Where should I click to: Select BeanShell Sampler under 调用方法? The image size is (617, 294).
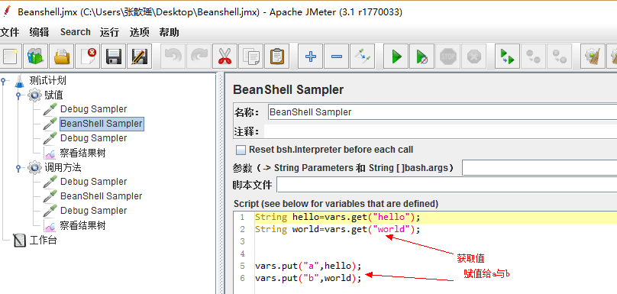[x=101, y=196]
